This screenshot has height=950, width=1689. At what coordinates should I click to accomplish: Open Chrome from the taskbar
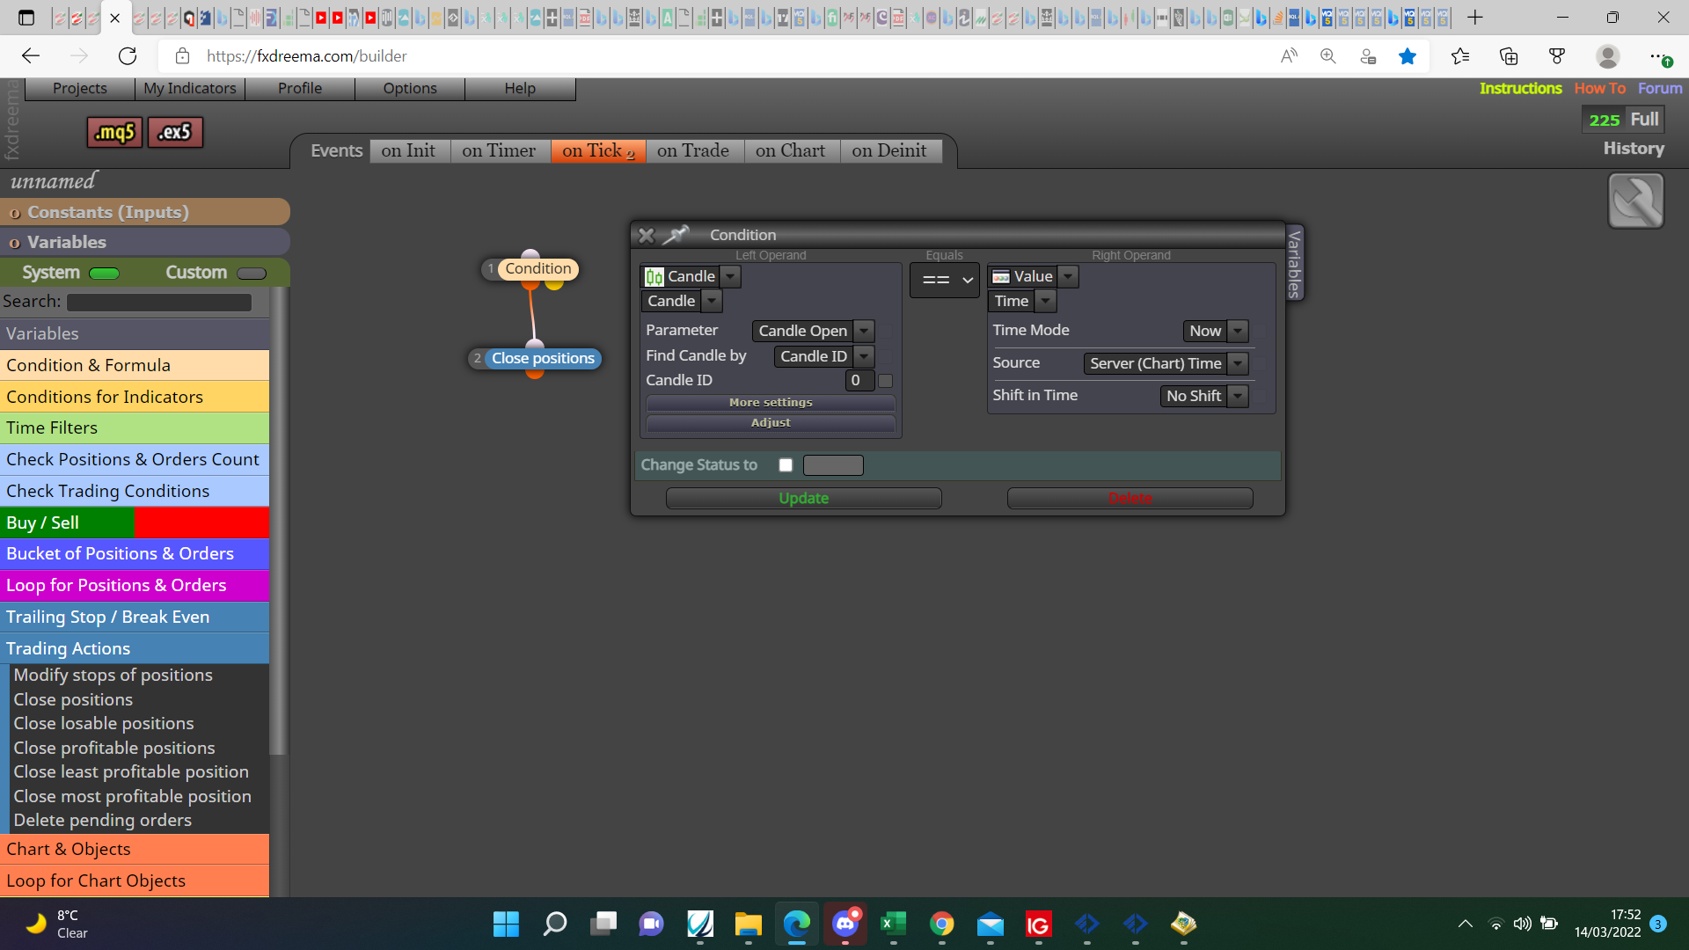pyautogui.click(x=942, y=924)
